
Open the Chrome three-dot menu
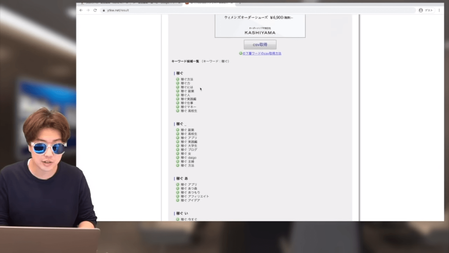tap(439, 10)
